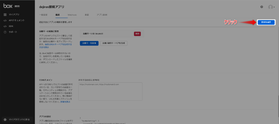279x124 pixels.
Task: Click the アプリの設定 heading
Action: click(45, 117)
